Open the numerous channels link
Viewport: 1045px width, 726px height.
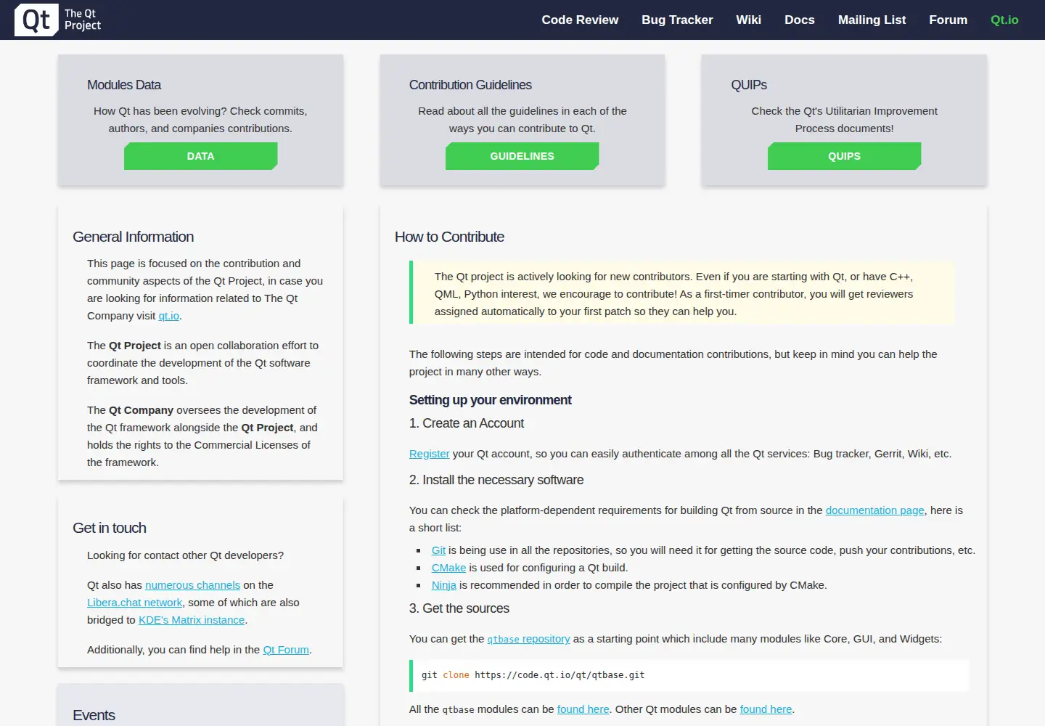click(x=192, y=585)
